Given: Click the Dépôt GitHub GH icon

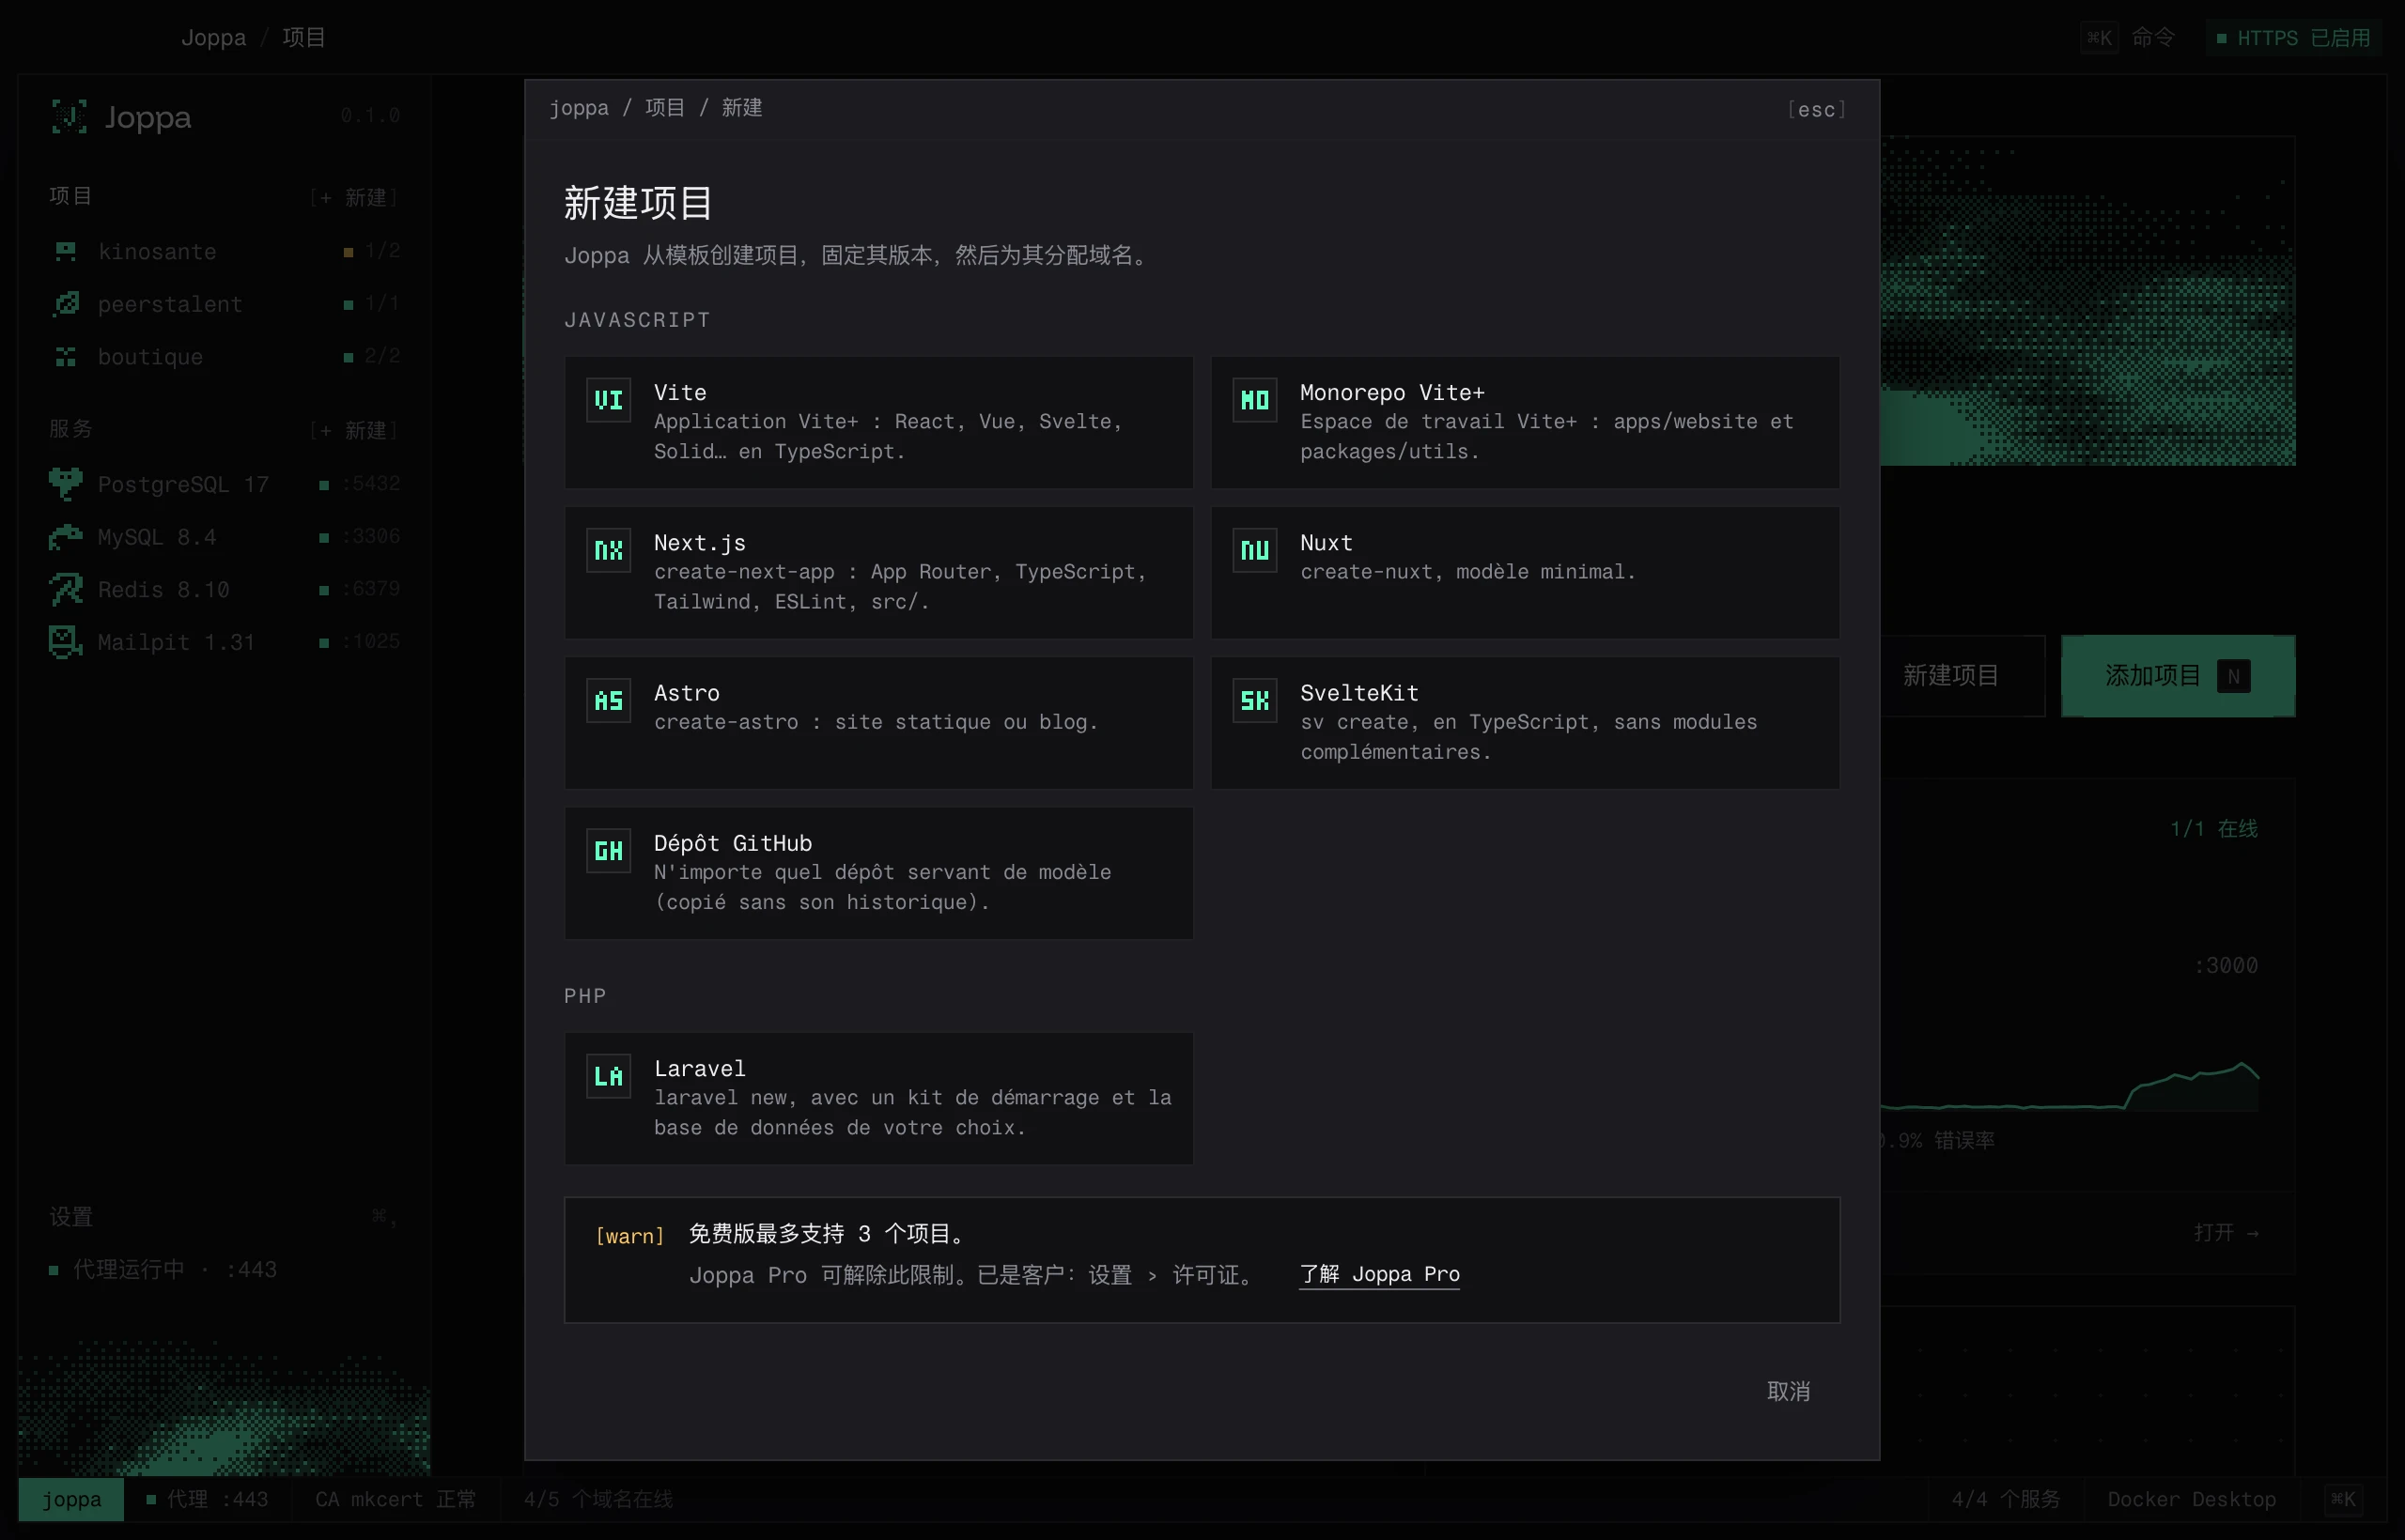Looking at the screenshot, I should coord(608,851).
